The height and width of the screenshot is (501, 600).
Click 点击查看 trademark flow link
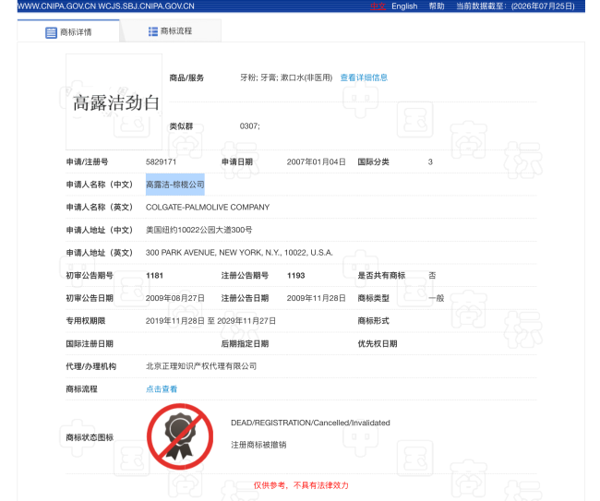(x=162, y=389)
